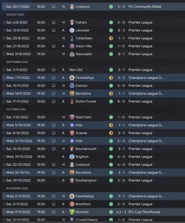The height and width of the screenshot is (223, 185).
Task: Click FA Community Shield competition name
Action: click(x=145, y=7)
